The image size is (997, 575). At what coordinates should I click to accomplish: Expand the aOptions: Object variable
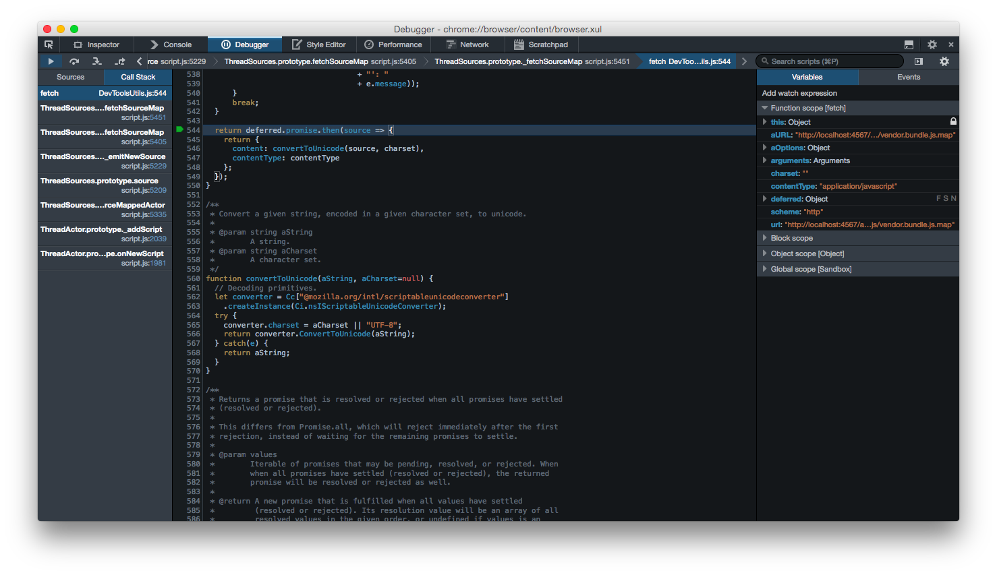(x=764, y=148)
